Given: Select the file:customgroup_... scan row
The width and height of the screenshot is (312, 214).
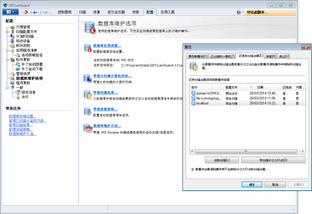Looking at the screenshot, I should pyautogui.click(x=247, y=98).
